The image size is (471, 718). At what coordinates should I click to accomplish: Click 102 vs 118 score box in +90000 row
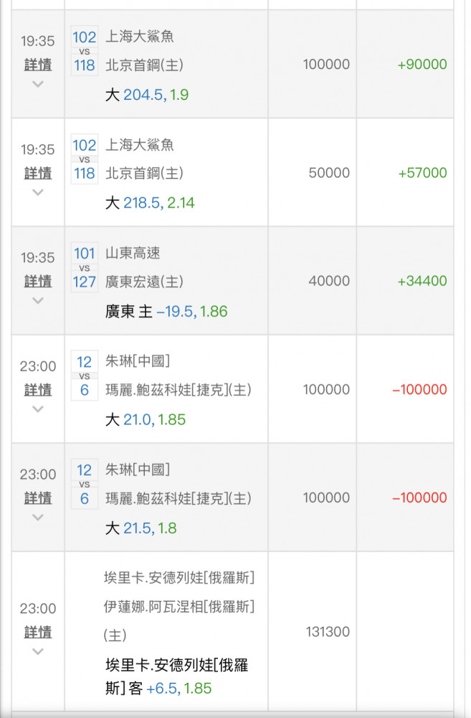point(85,51)
